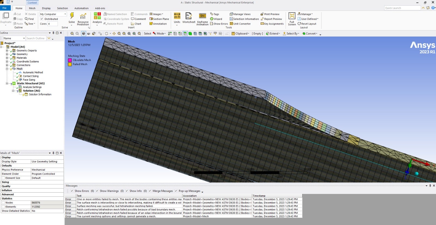
Task: Open Key Assignments
Action: pos(272,24)
